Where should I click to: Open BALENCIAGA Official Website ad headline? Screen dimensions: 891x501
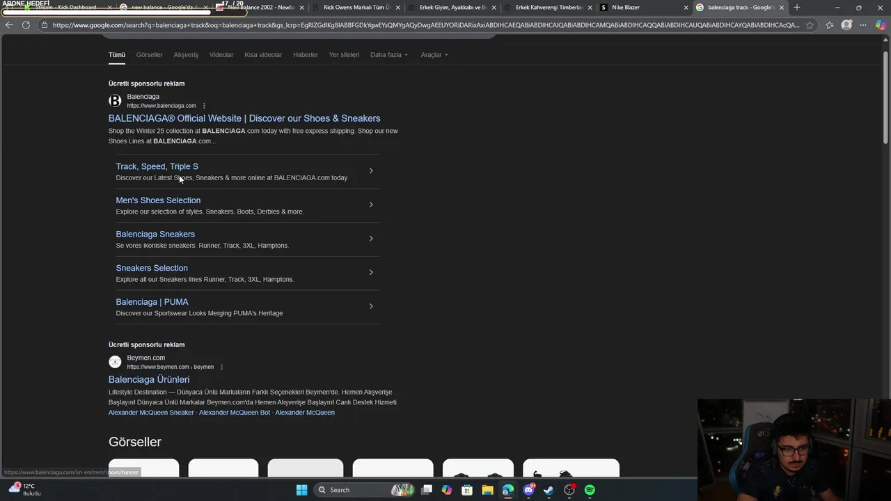[244, 118]
